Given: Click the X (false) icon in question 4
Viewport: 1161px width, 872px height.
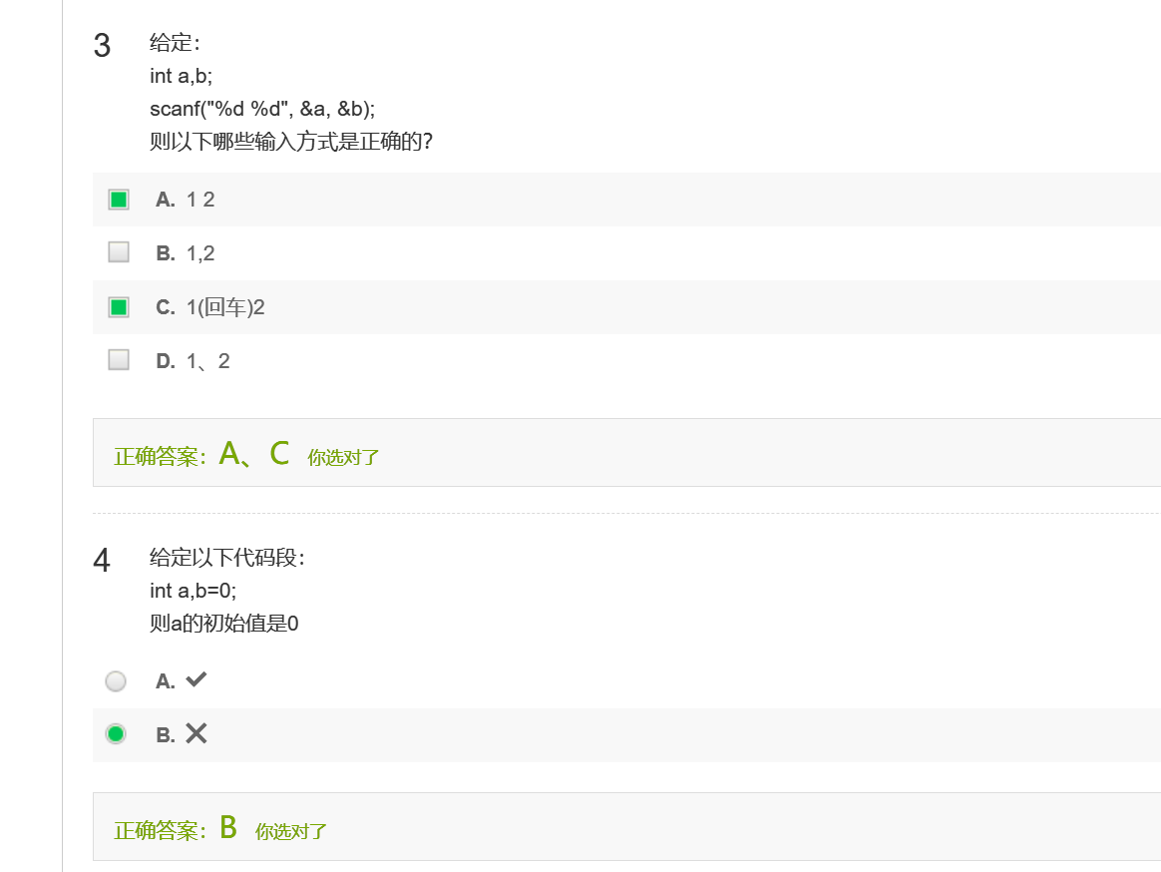Looking at the screenshot, I should (196, 734).
